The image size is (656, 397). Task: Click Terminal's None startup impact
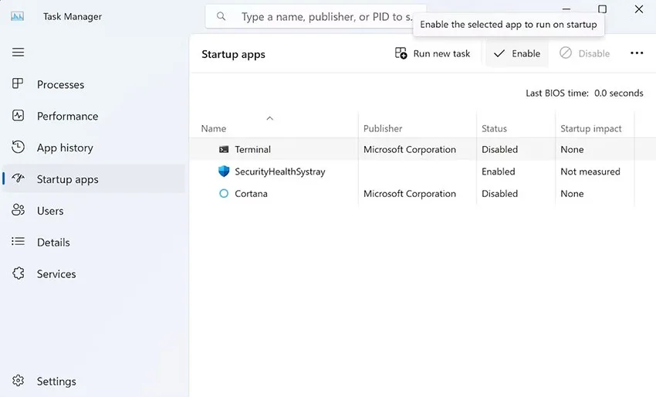tap(572, 150)
